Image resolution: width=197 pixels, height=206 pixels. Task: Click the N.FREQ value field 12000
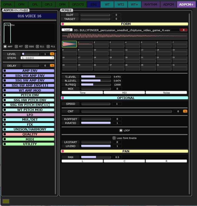(x=117, y=85)
